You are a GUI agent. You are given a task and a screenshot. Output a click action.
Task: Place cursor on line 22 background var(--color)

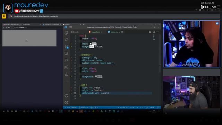click(x=95, y=93)
